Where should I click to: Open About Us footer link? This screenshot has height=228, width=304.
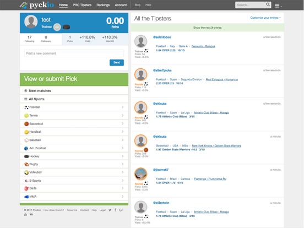[x=72, y=210]
